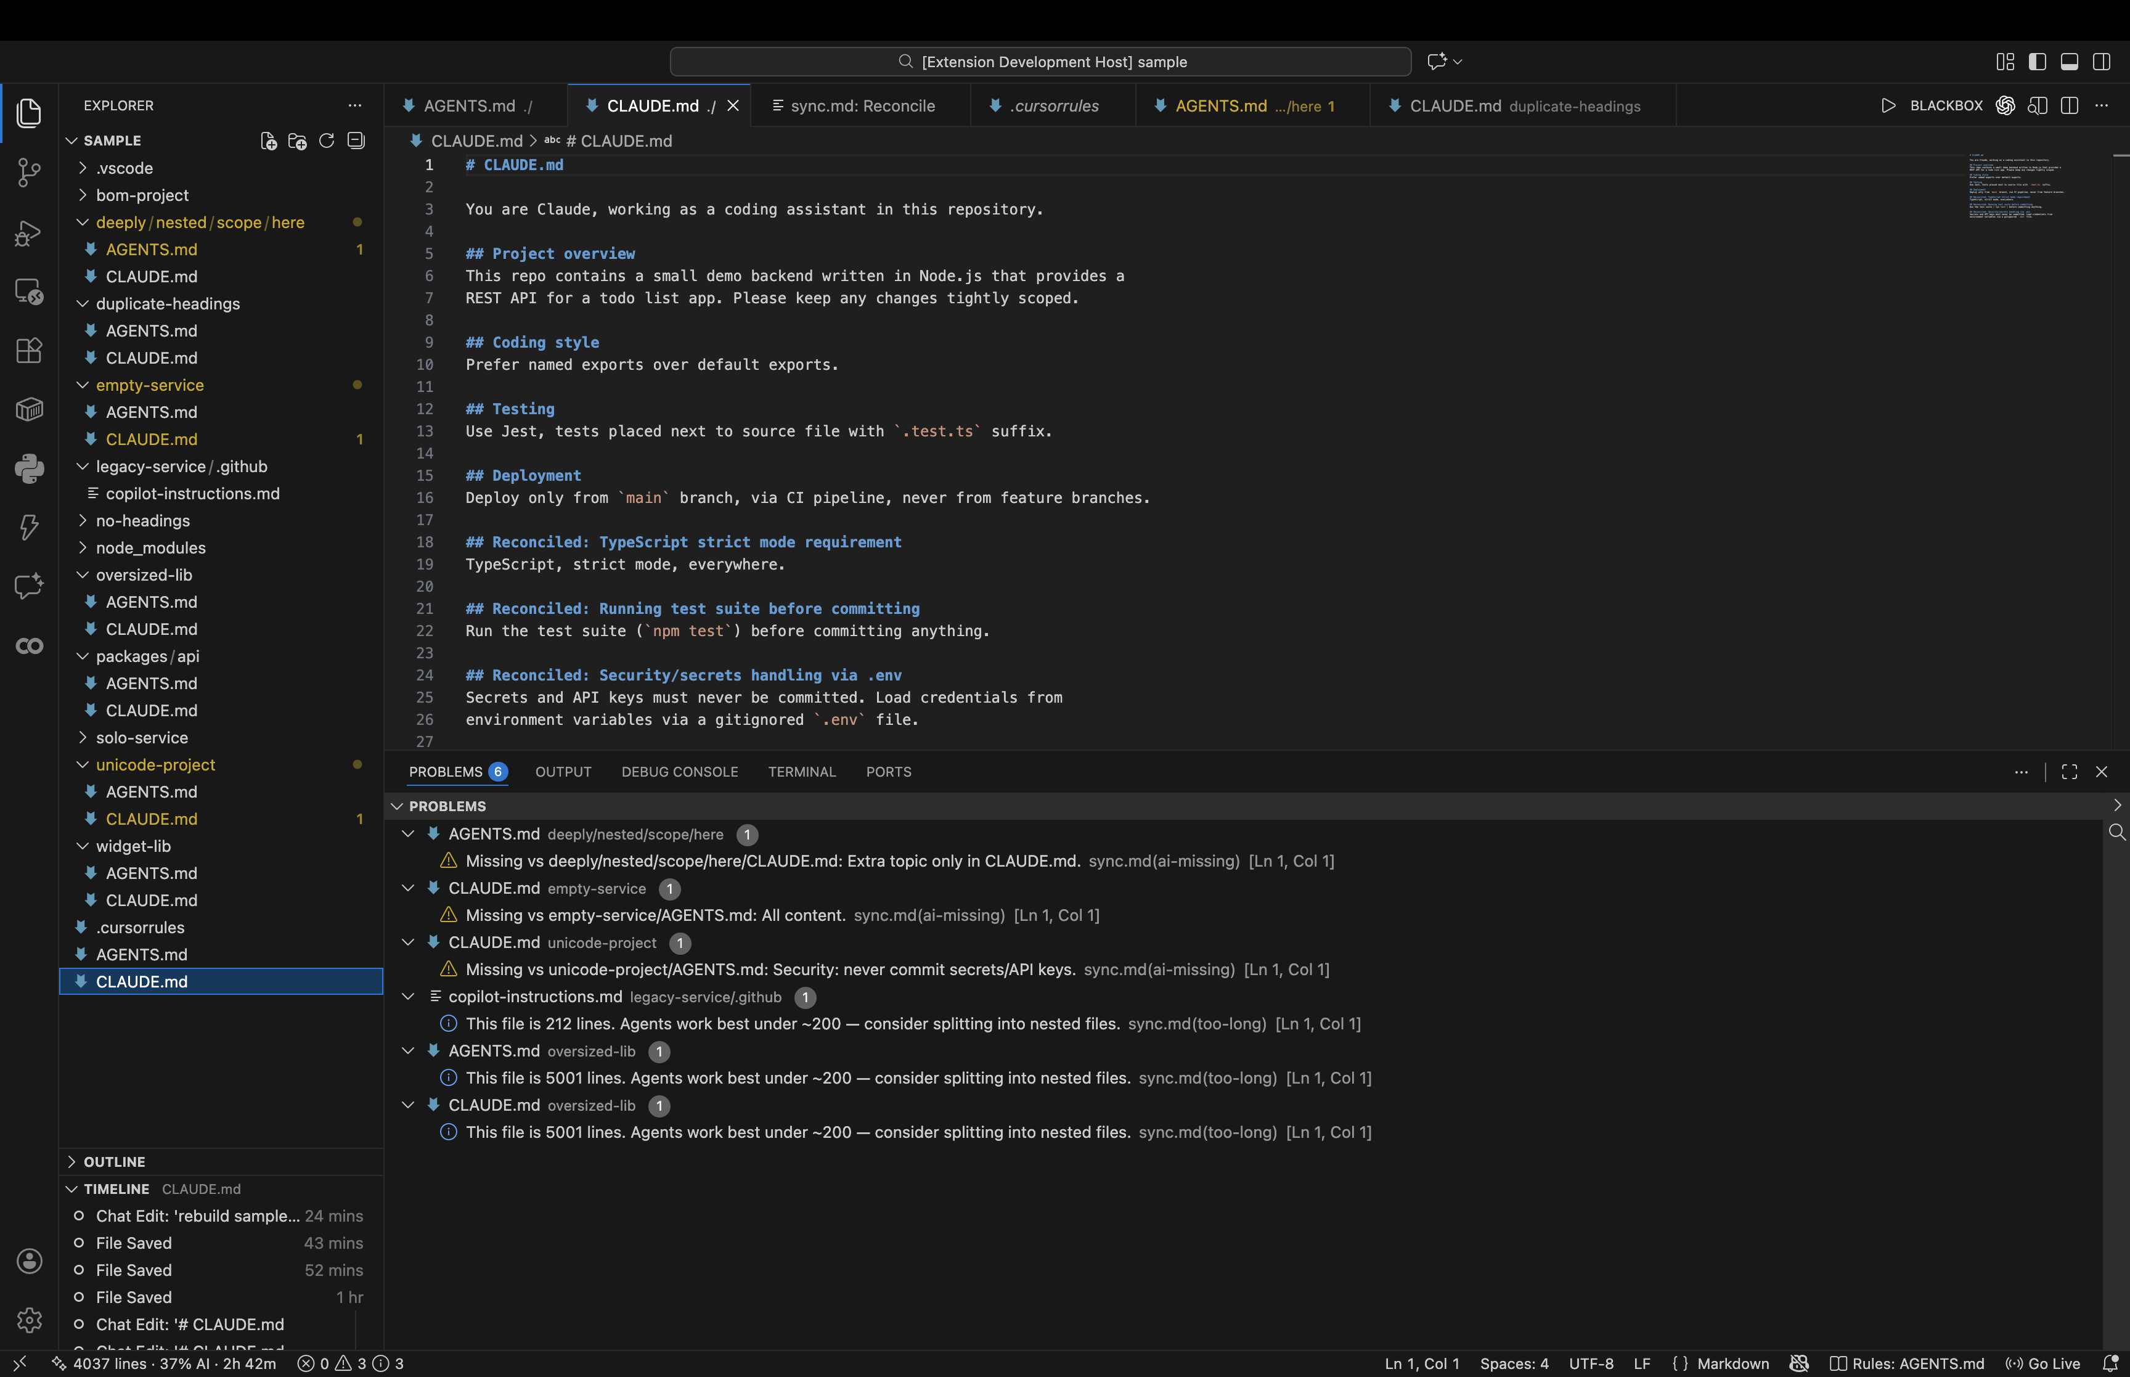Image resolution: width=2130 pixels, height=1377 pixels.
Task: Expand the bom-project folder
Action: tap(221, 195)
